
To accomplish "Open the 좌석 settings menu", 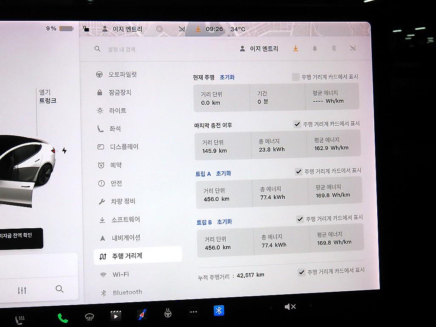I will (109, 129).
